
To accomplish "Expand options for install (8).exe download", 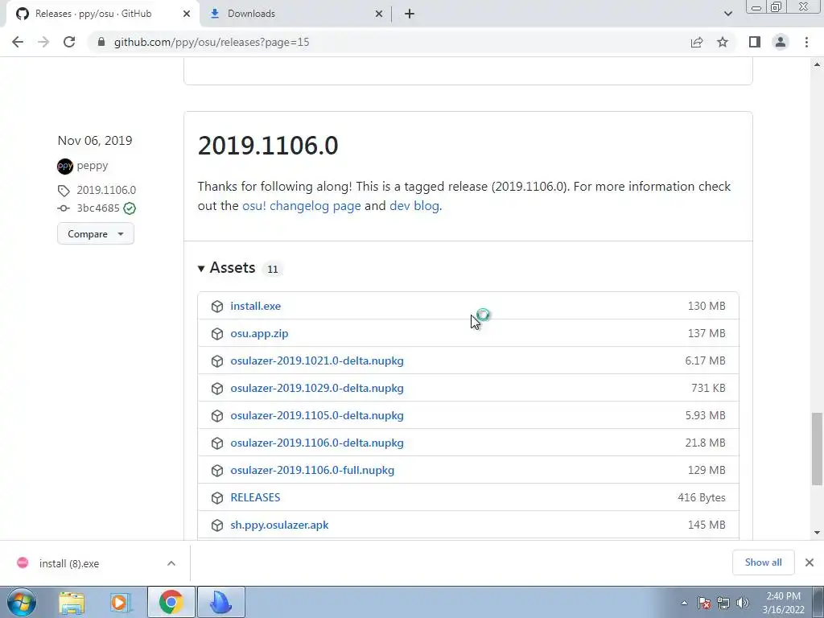I will tap(171, 563).
